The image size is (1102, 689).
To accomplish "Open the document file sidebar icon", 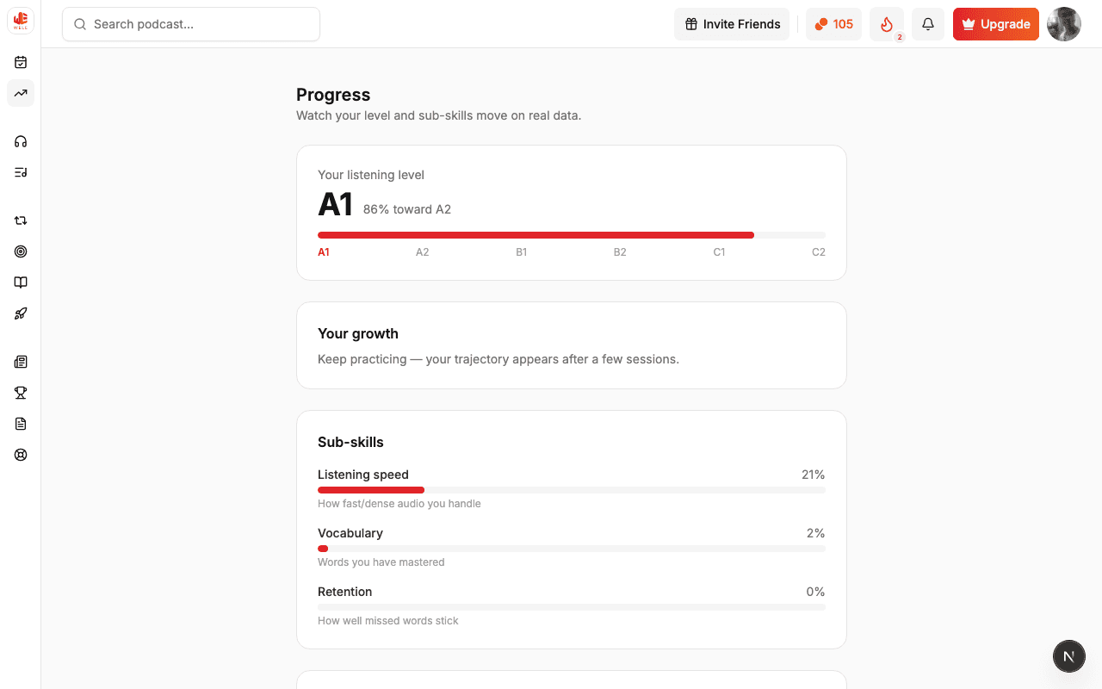I will tap(21, 424).
